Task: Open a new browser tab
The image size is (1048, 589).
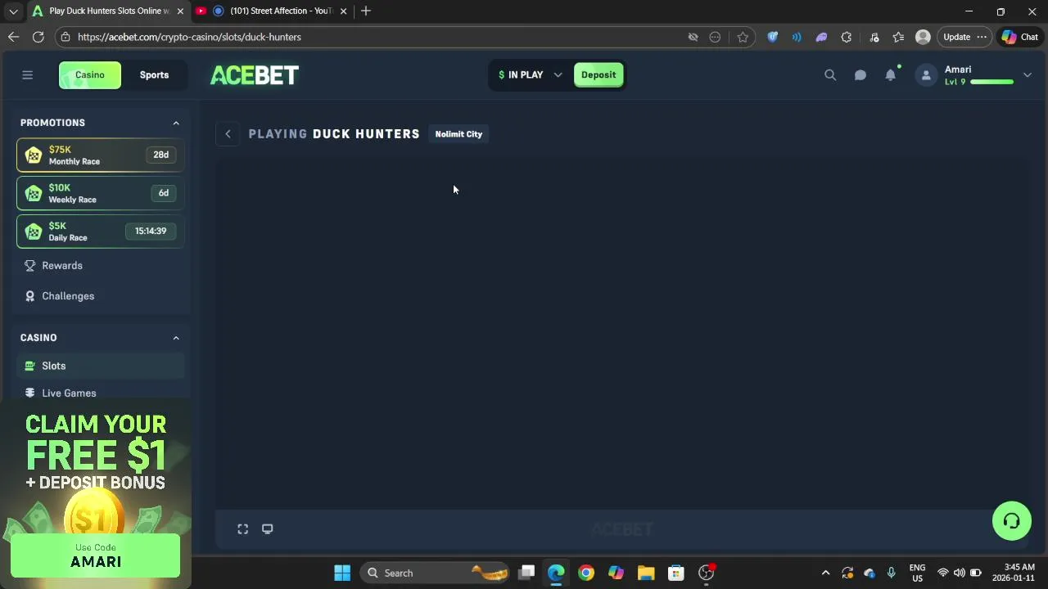Action: (366, 11)
